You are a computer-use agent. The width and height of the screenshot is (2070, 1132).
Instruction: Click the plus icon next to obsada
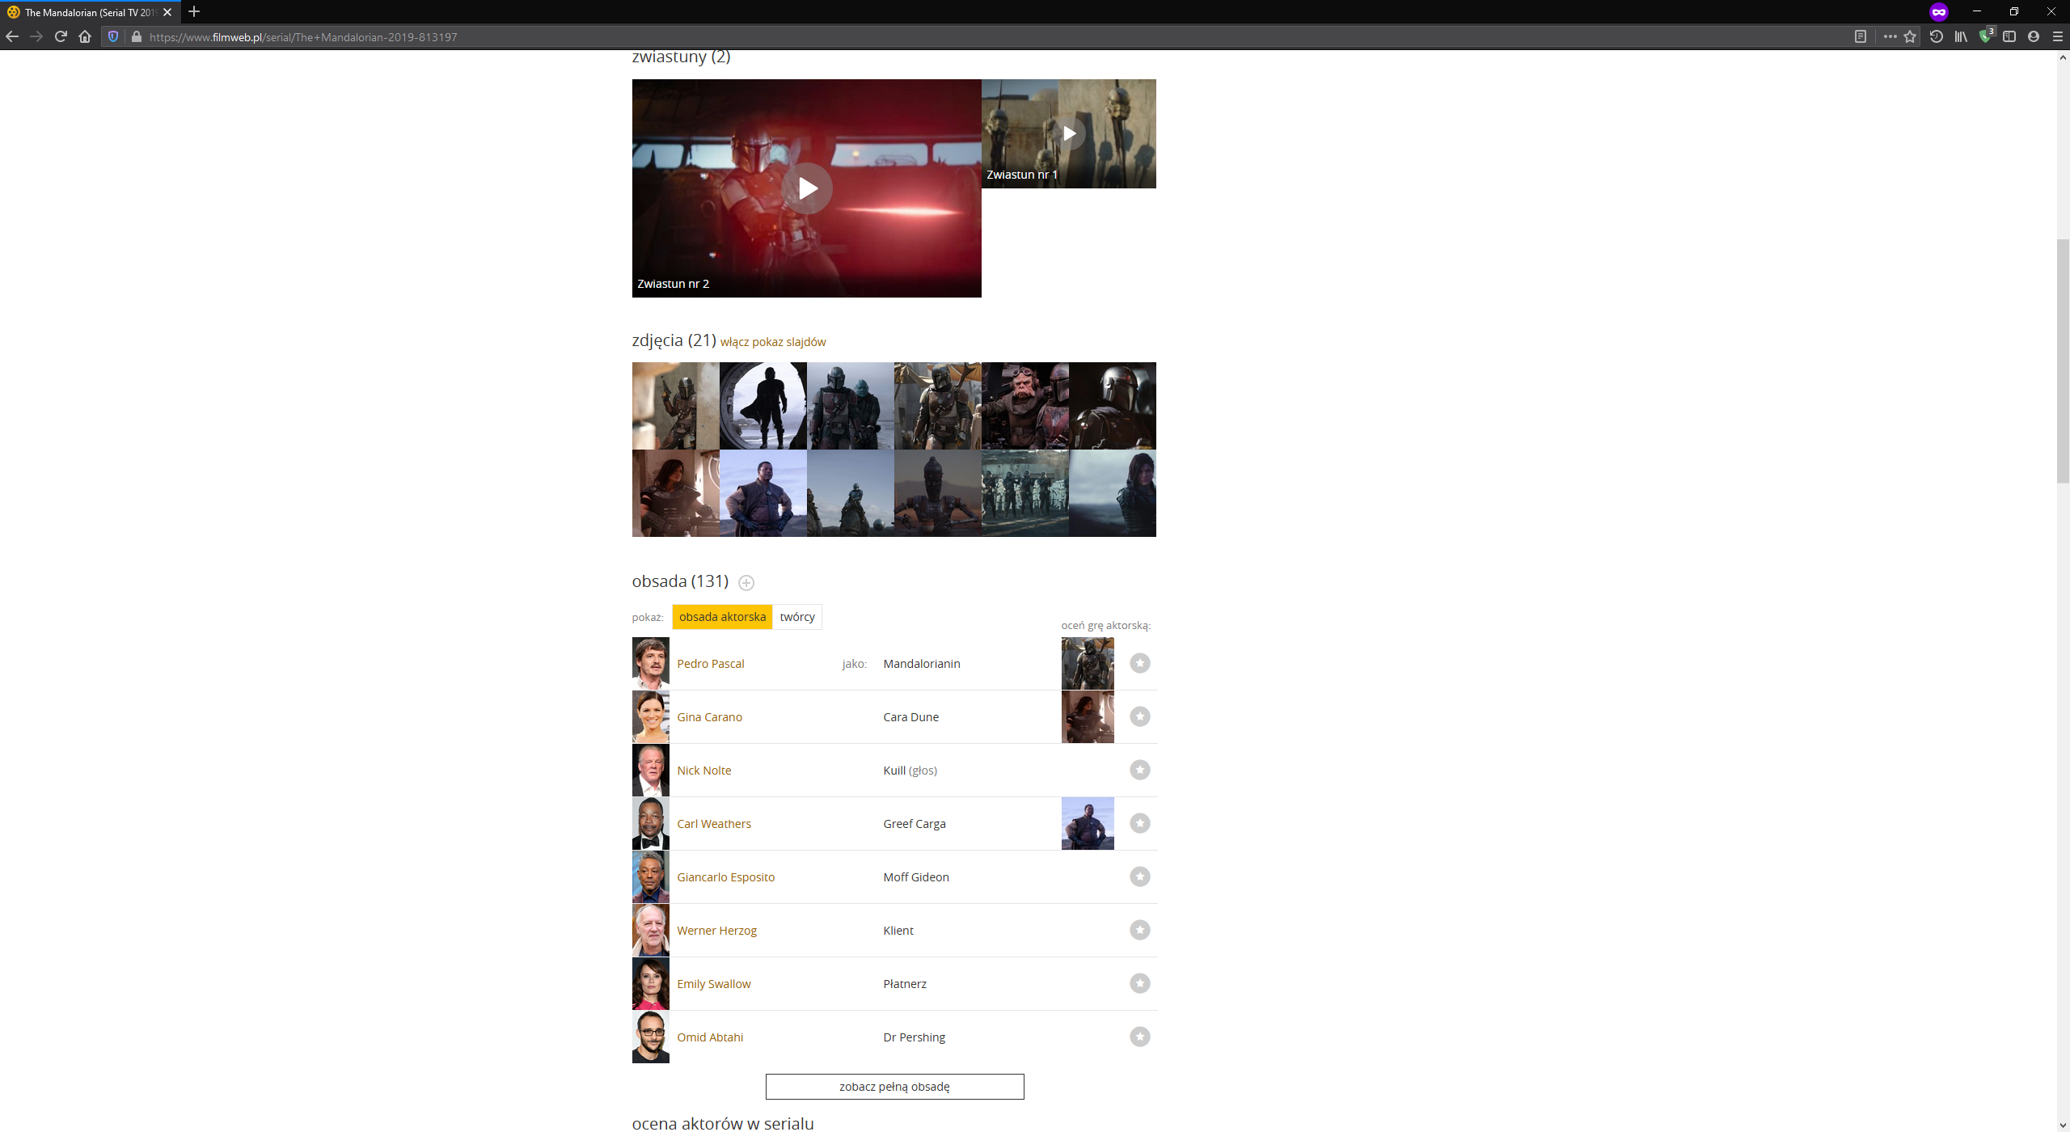[x=746, y=582]
